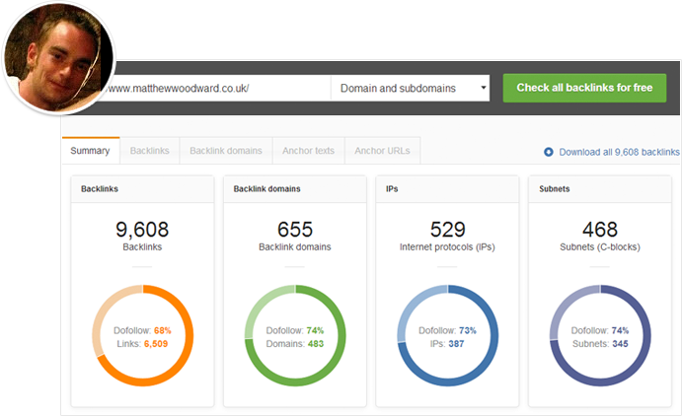Click the purple Subnets donut chart

[600, 334]
